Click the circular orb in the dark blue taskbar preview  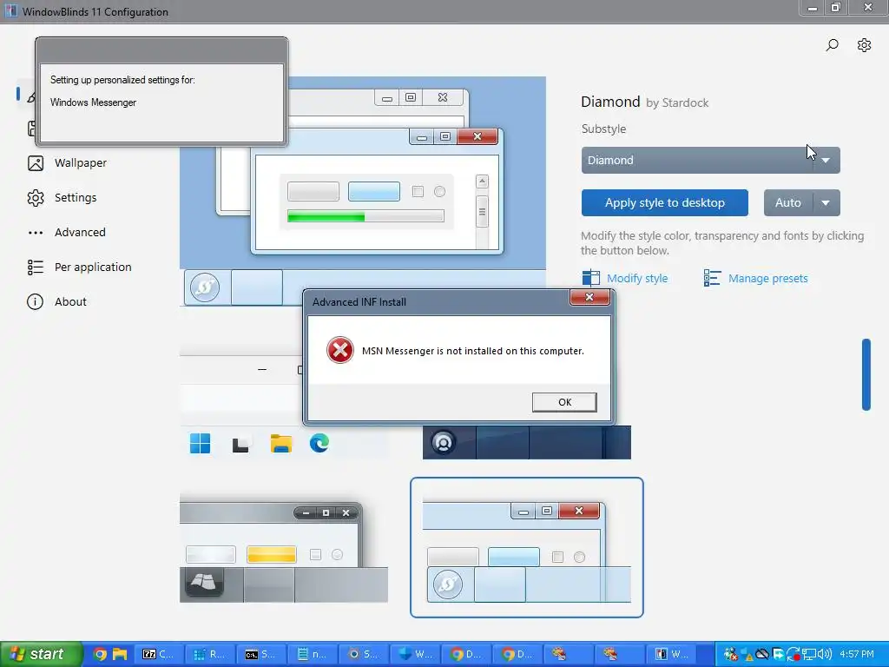444,442
